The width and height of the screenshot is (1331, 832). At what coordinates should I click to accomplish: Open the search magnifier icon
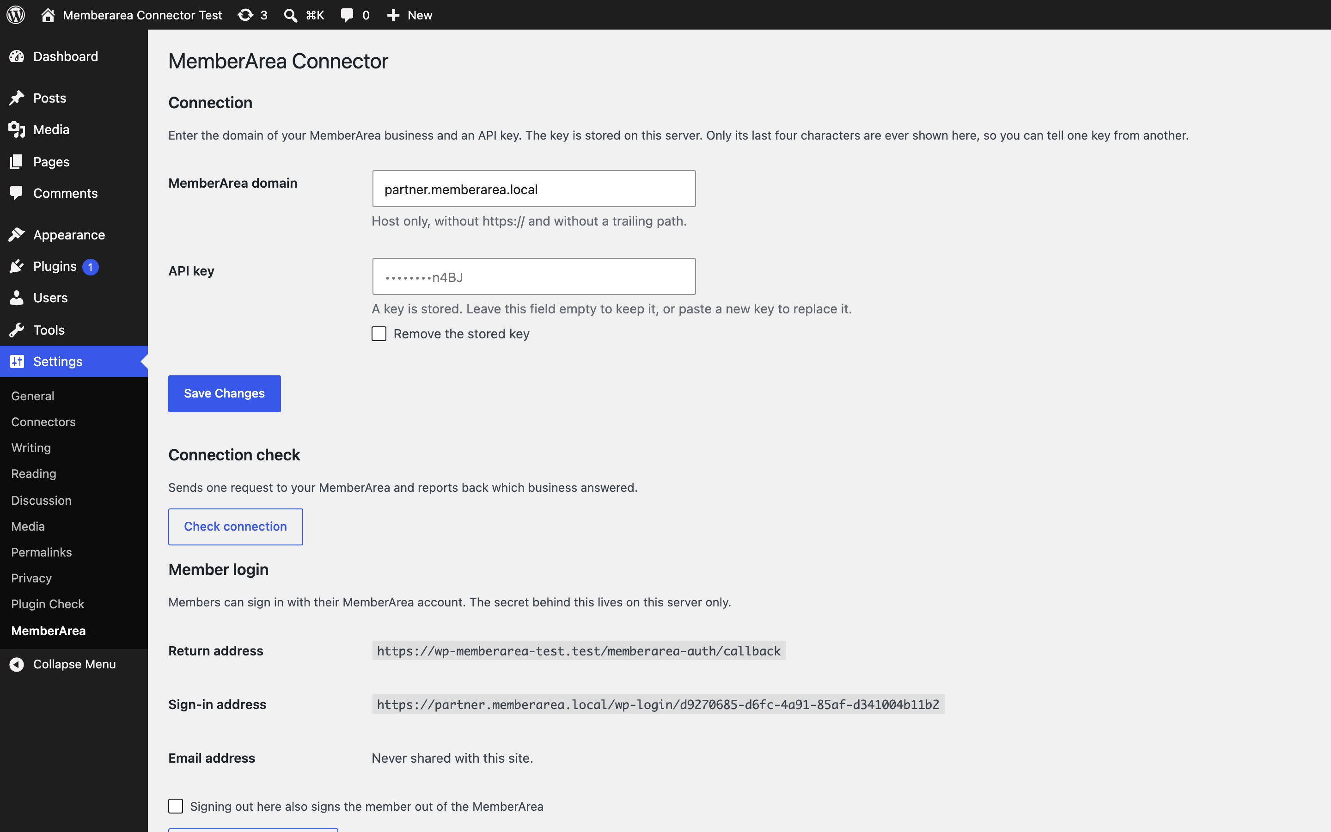(x=290, y=15)
